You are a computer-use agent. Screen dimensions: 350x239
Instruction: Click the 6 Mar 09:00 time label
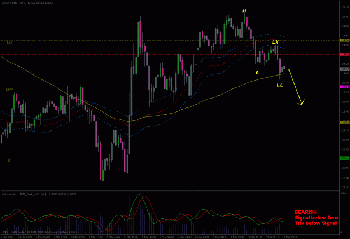click(78, 237)
